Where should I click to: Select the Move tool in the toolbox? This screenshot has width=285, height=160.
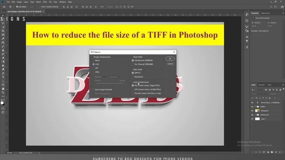point(3,16)
